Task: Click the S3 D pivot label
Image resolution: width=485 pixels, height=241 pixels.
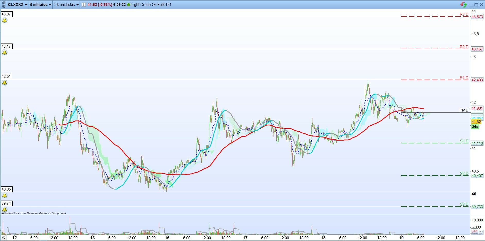Action: [x=464, y=204]
